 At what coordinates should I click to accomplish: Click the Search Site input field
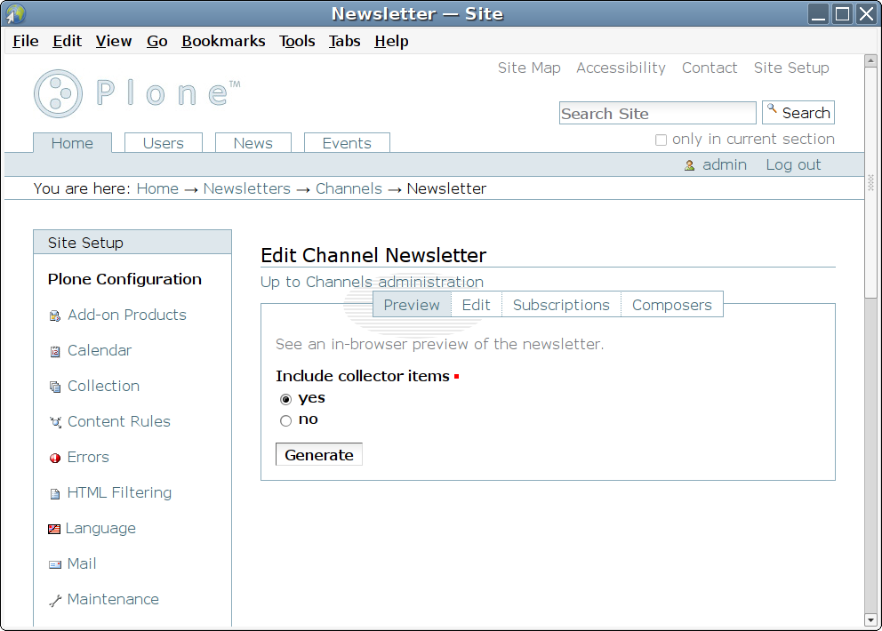tap(657, 113)
